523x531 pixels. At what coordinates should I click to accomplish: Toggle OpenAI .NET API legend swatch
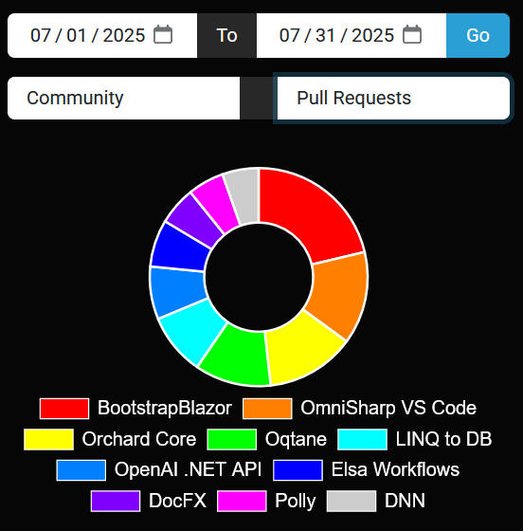81,470
